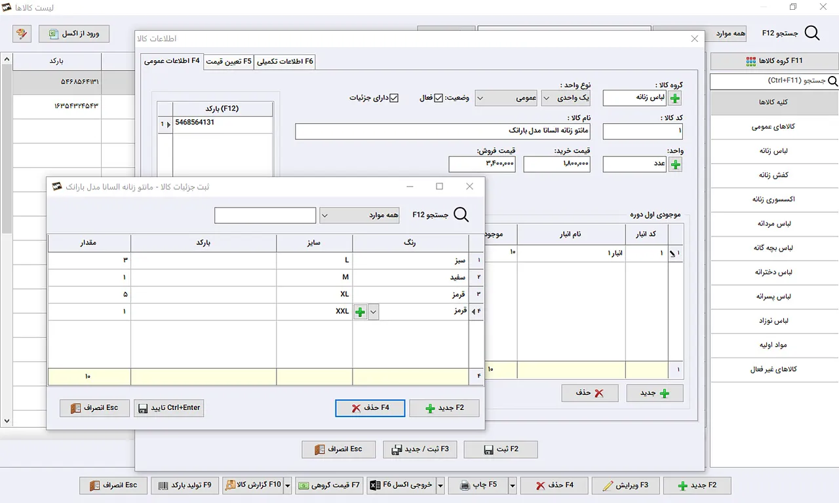839x503 pixels.
Task: Click the paint palette icon button
Action: tap(22, 33)
